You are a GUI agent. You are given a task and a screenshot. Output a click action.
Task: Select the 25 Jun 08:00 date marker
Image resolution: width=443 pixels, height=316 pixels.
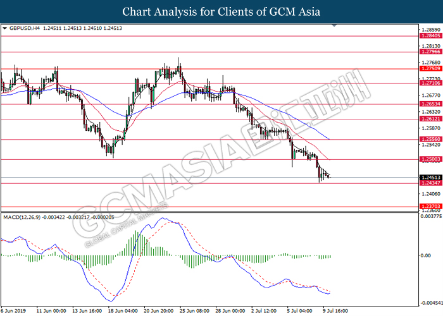[195, 311]
